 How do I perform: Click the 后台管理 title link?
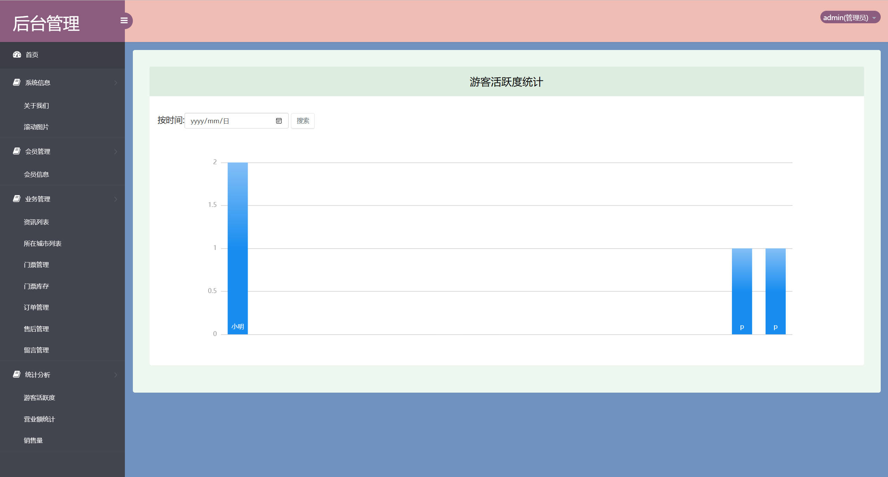click(x=46, y=24)
